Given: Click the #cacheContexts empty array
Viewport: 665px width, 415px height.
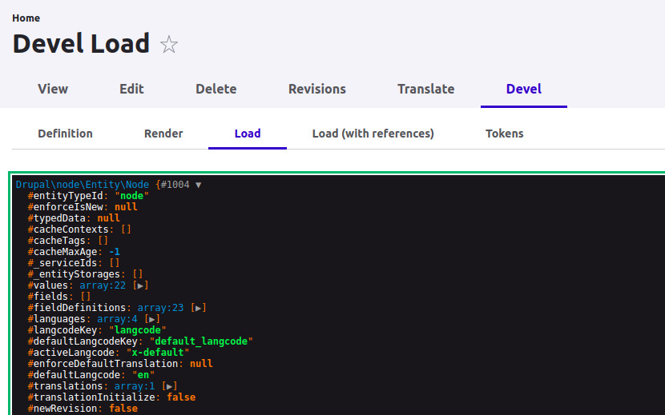Looking at the screenshot, I should (126, 229).
